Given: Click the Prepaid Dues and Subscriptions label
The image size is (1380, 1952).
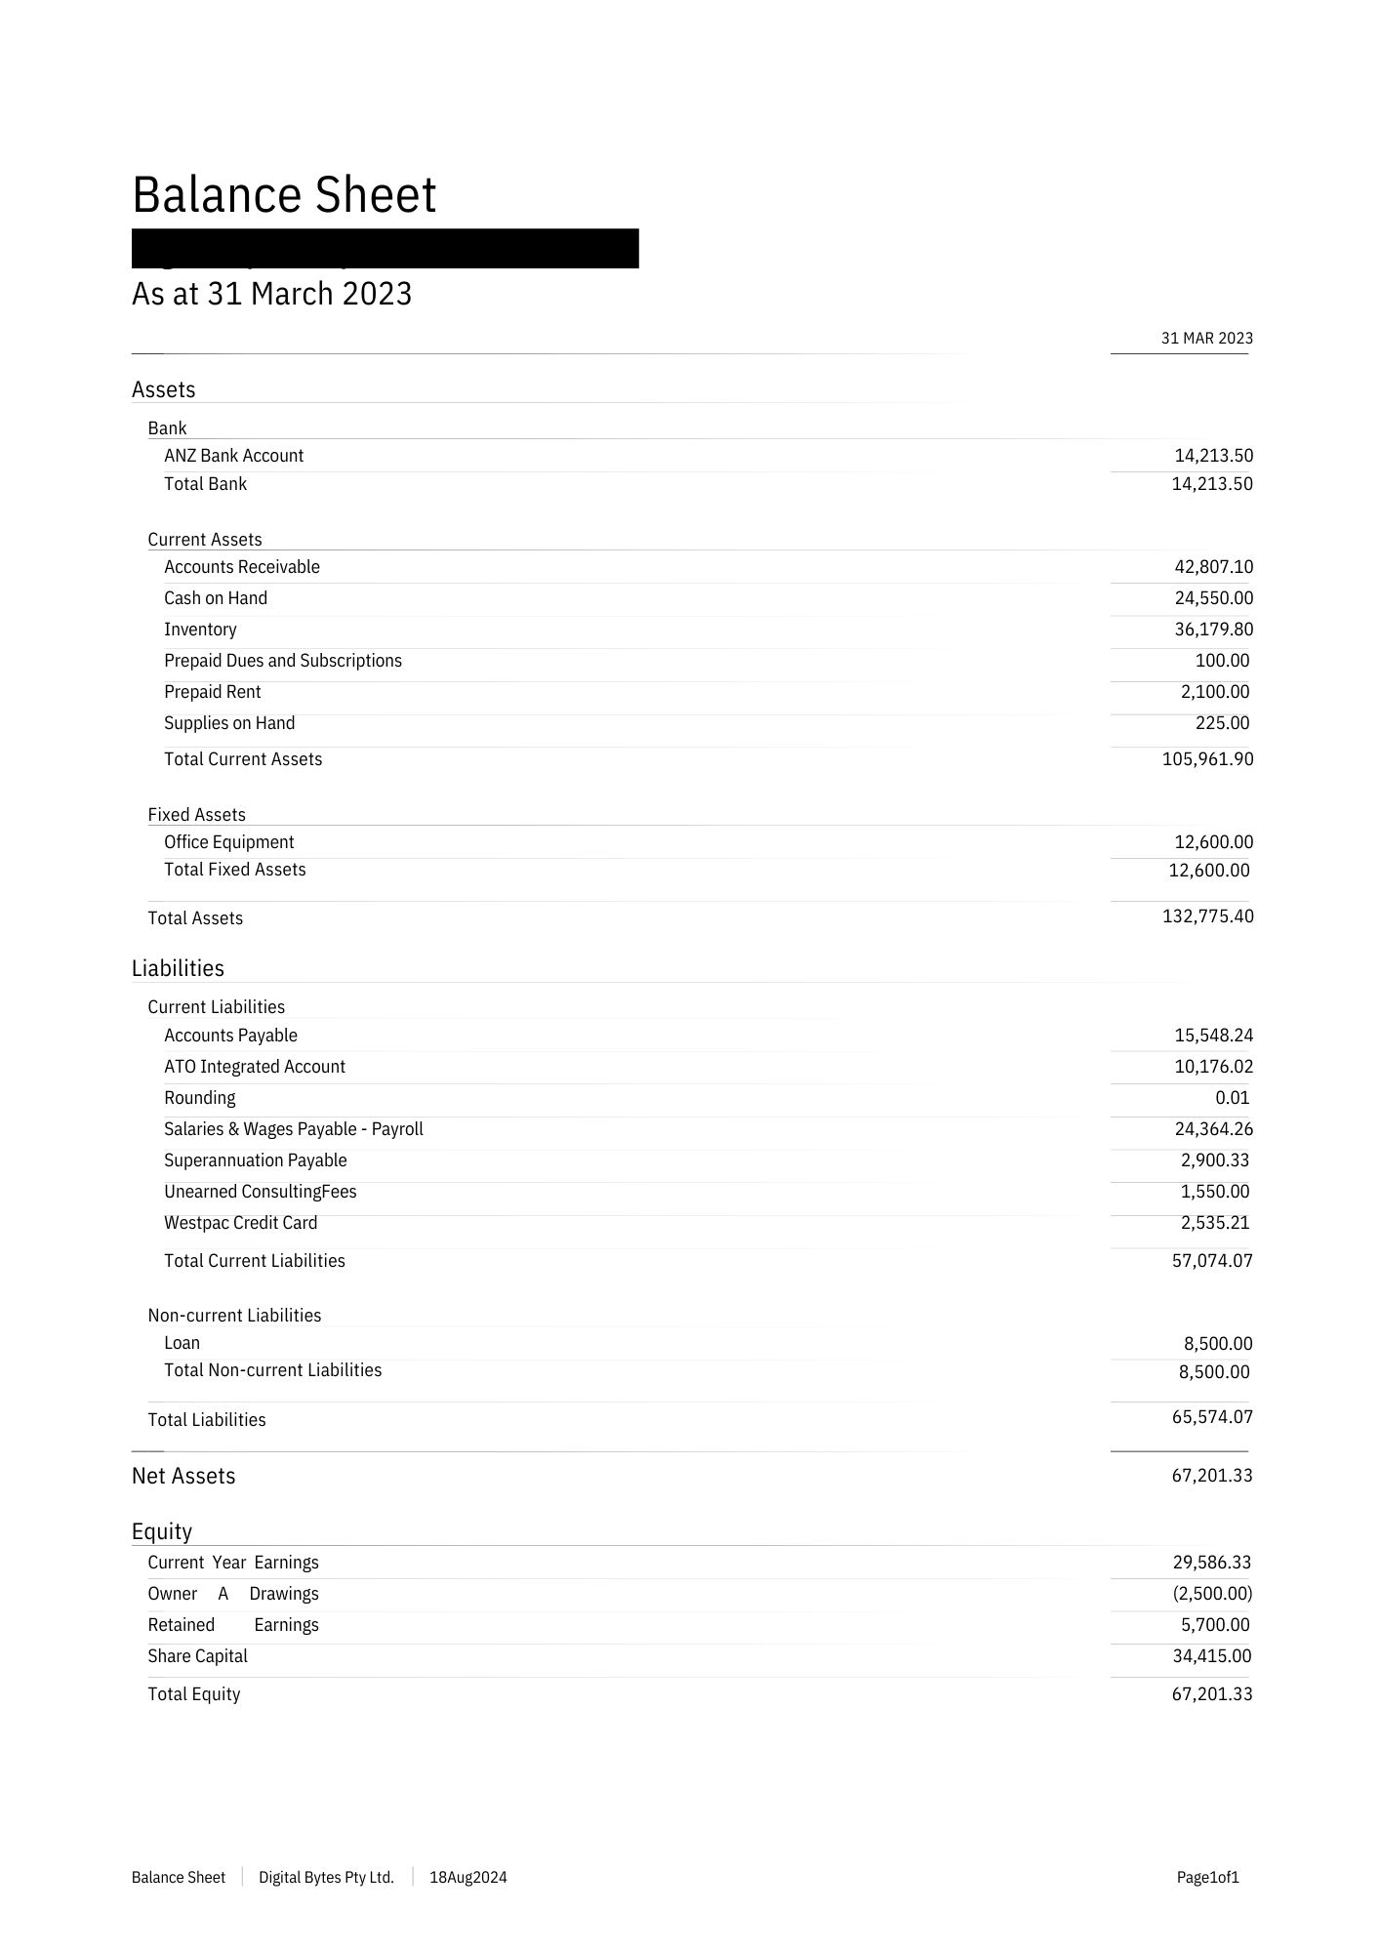Looking at the screenshot, I should 283,661.
